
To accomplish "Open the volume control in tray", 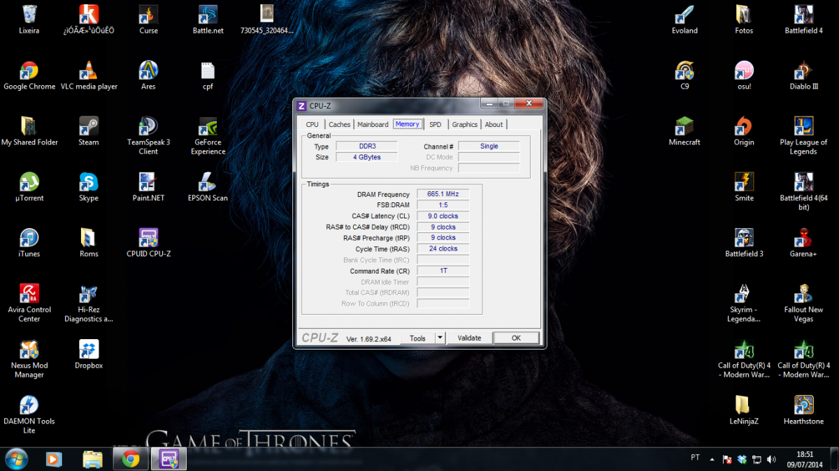I will click(x=771, y=459).
